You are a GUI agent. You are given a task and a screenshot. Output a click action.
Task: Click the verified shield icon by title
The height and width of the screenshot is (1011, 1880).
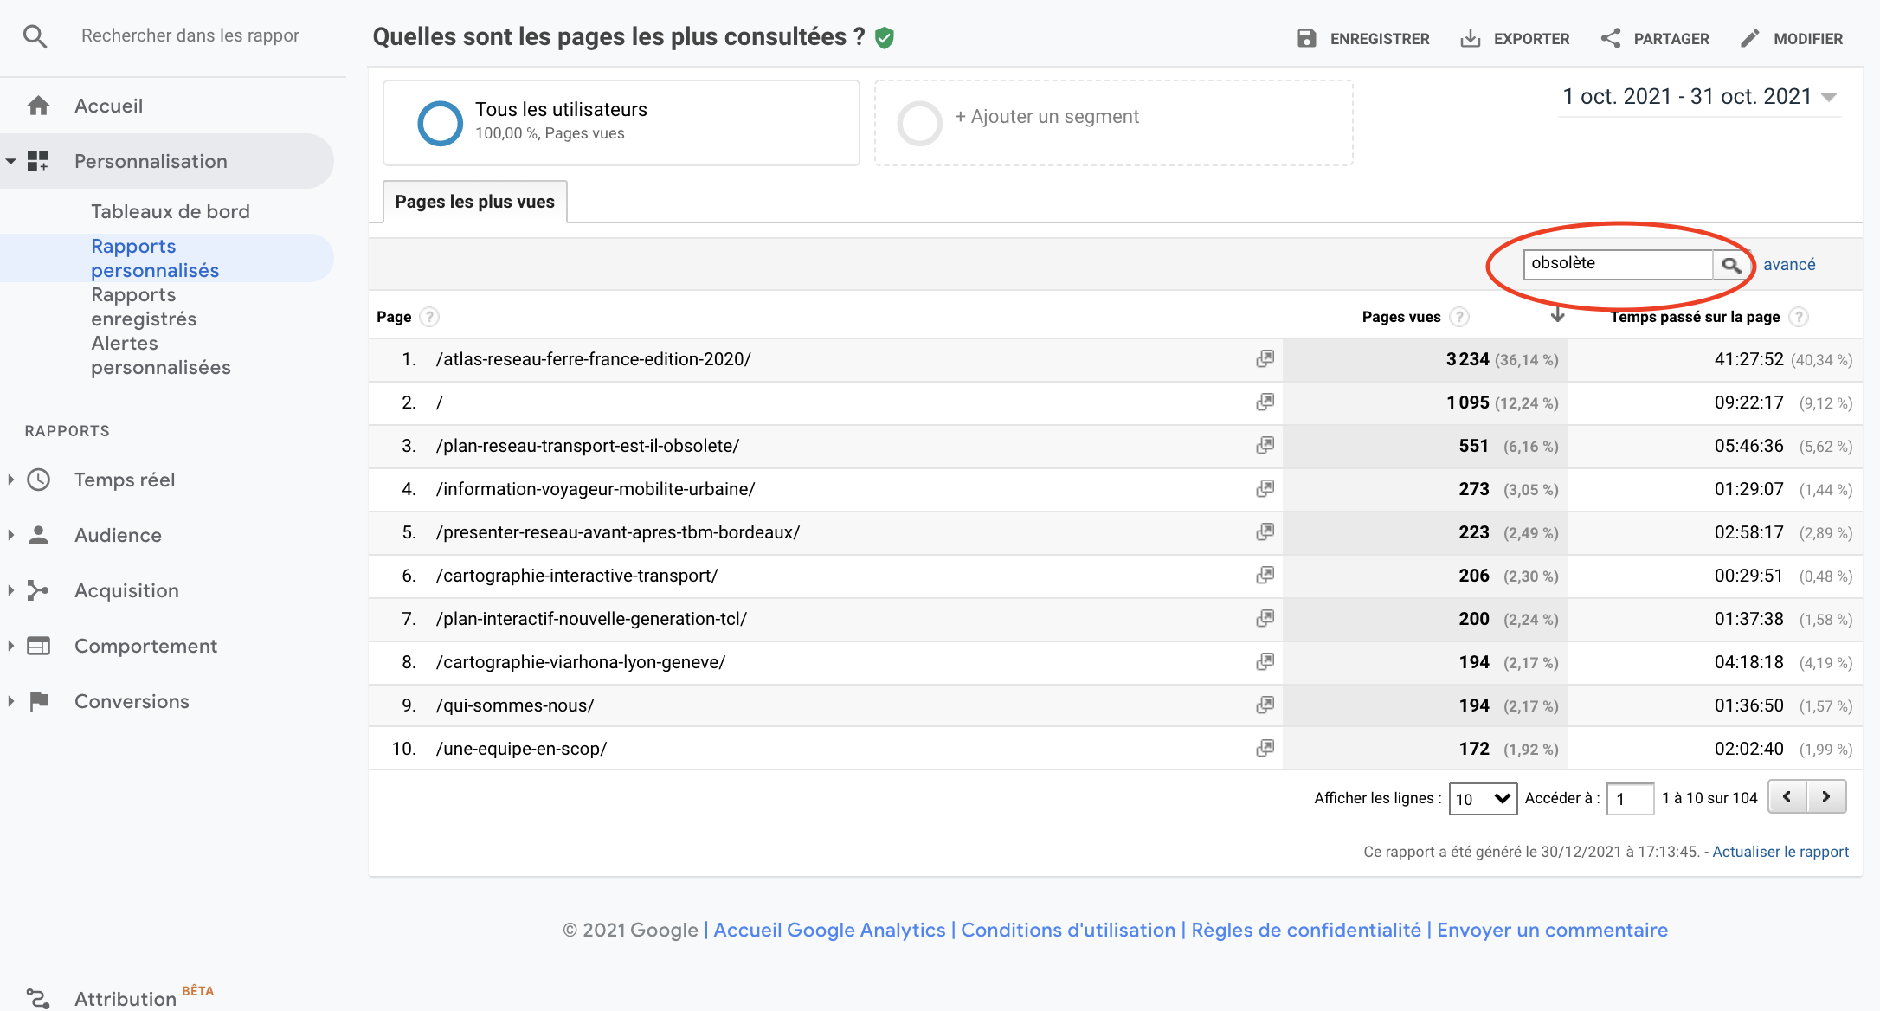884,37
